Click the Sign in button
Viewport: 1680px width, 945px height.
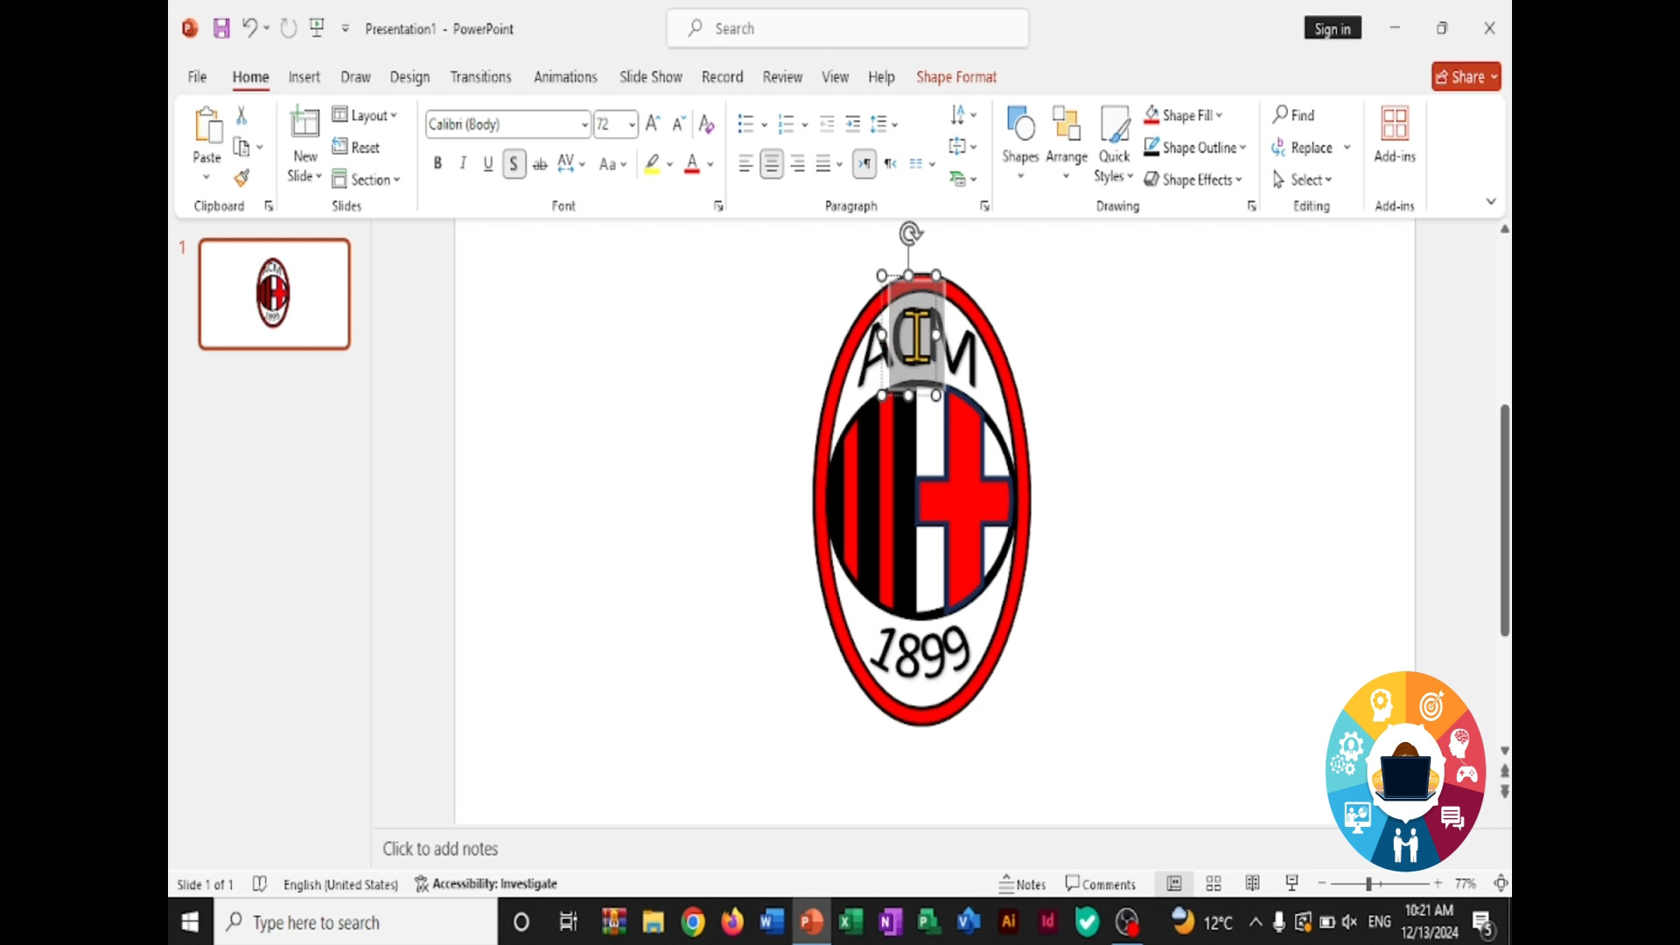click(1333, 29)
